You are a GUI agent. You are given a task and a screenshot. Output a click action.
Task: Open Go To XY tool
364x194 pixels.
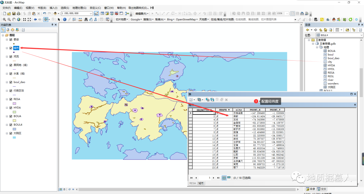[95, 20]
